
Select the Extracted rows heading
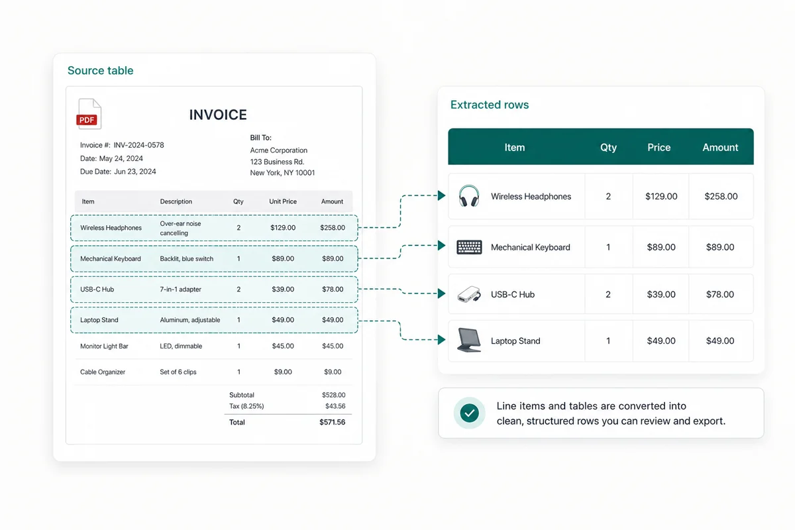pyautogui.click(x=490, y=105)
